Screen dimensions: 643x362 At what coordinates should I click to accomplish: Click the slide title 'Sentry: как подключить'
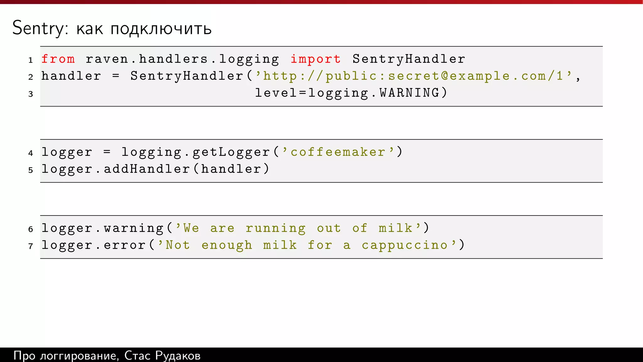click(x=112, y=28)
